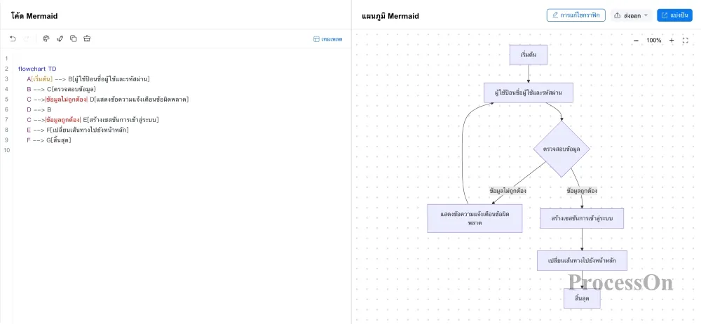This screenshot has height=324, width=701.
Task: Click code line 4 B --> C
Action: 61,89
